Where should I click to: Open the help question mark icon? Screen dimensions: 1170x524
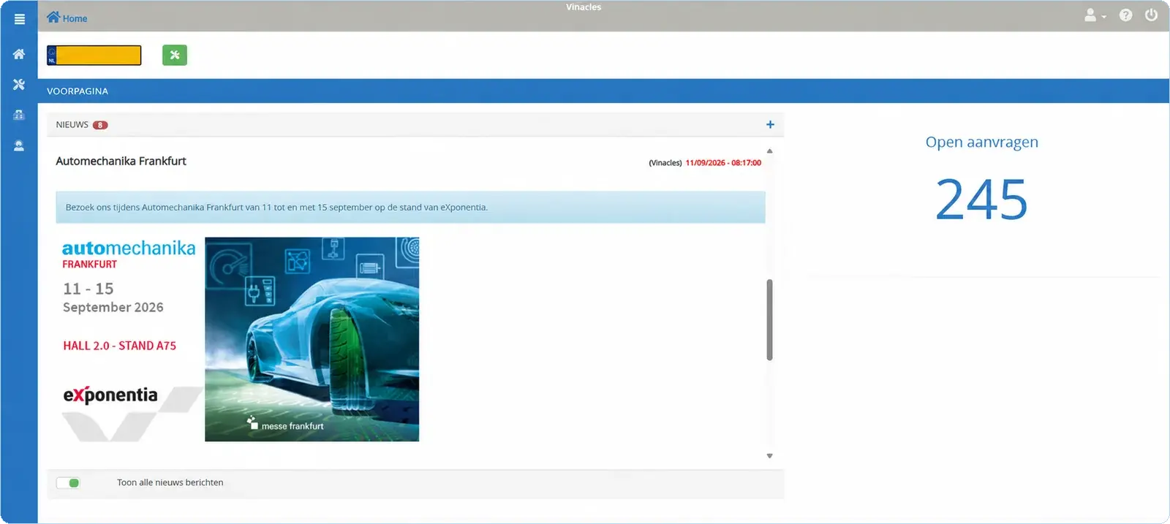tap(1125, 15)
